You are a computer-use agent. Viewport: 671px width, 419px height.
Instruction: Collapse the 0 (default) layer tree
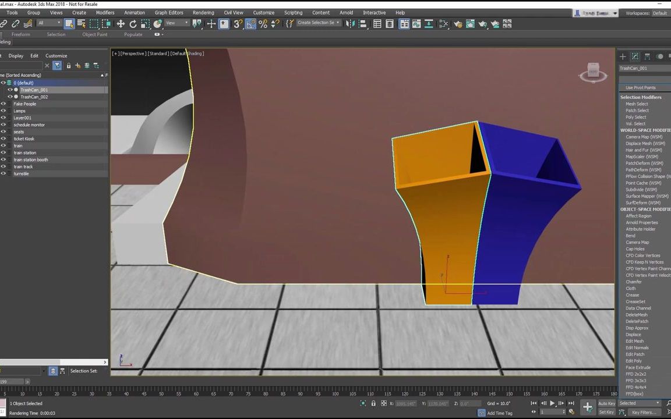9,83
